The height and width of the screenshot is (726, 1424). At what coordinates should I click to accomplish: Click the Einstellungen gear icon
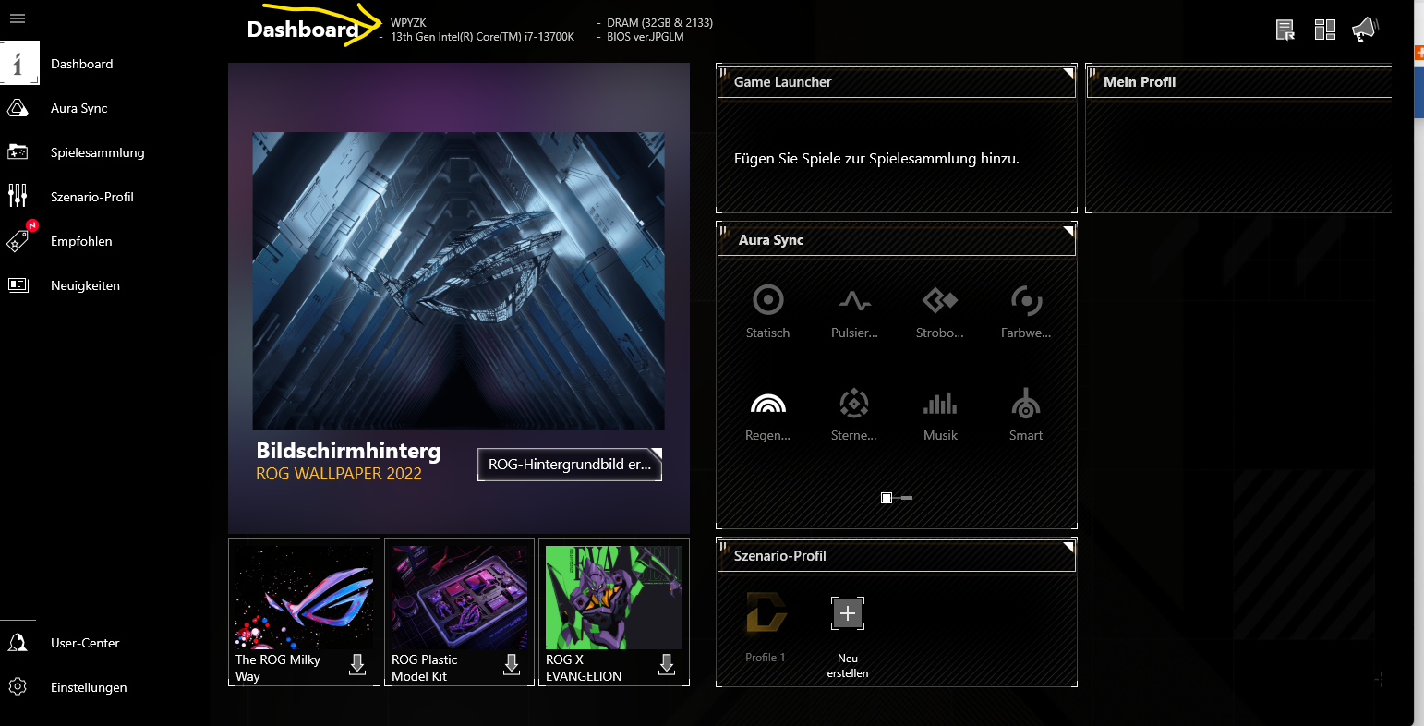tap(18, 687)
